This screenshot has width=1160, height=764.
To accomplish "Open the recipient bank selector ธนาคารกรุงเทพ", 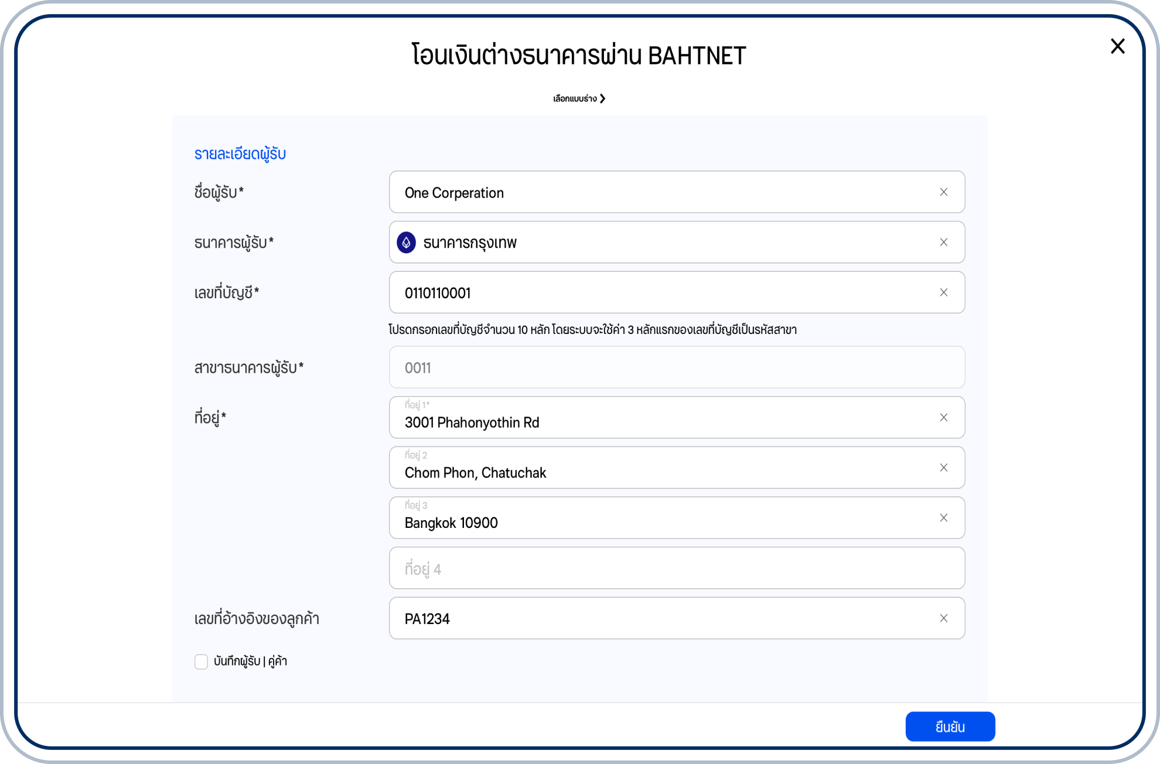I will [644, 243].
